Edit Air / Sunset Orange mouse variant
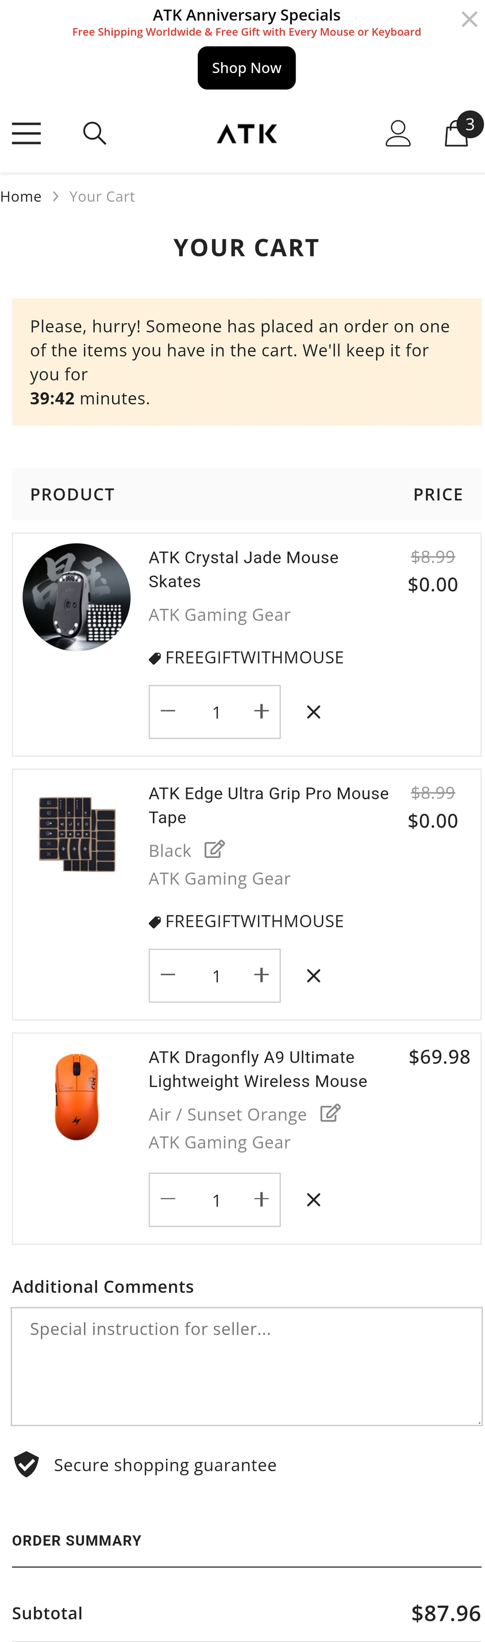The height and width of the screenshot is (1642, 485). pyautogui.click(x=330, y=1113)
